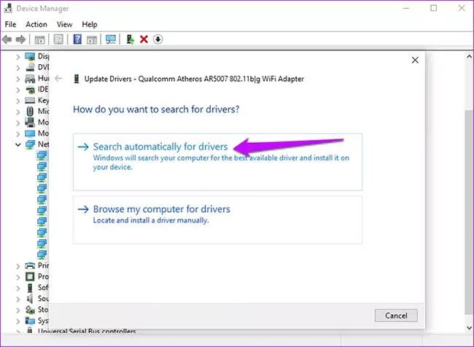474x347 pixels.
Task: Click the Storage controllers category icon
Action: click(x=30, y=310)
